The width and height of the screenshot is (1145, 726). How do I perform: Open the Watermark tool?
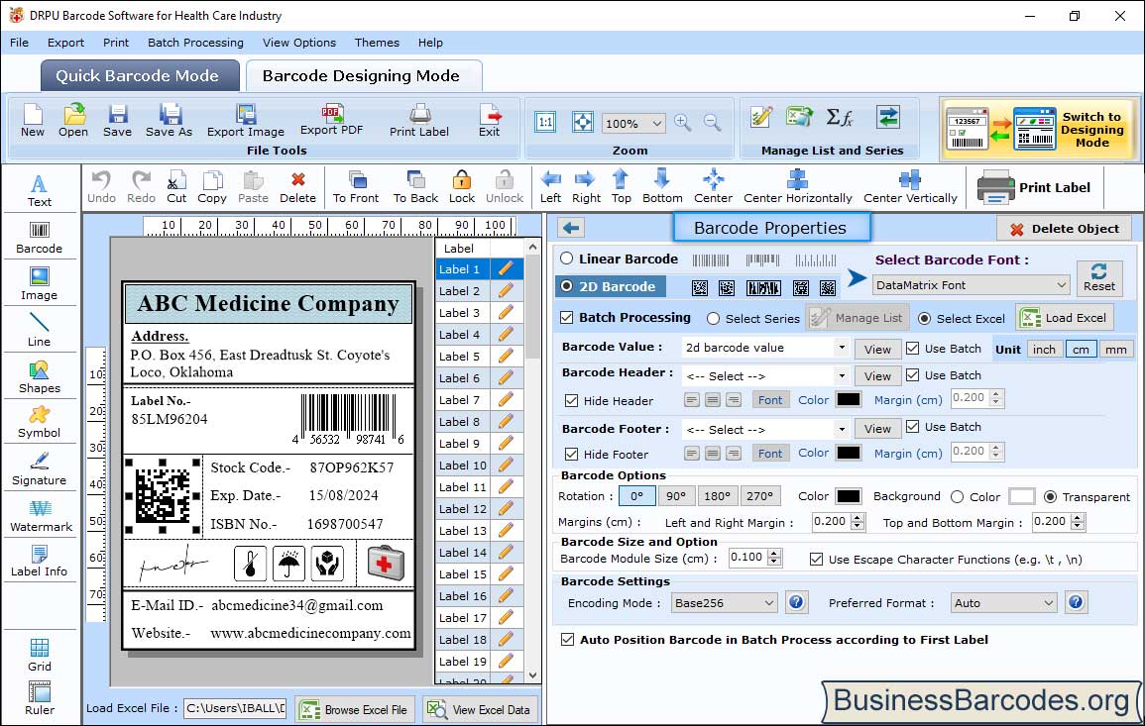(41, 516)
